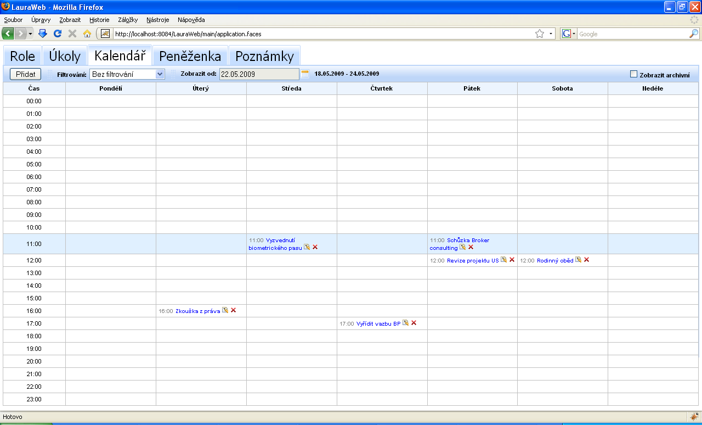Delete the Schůzka Broker consulting event
Screen dimensions: 702x425
[x=471, y=247]
